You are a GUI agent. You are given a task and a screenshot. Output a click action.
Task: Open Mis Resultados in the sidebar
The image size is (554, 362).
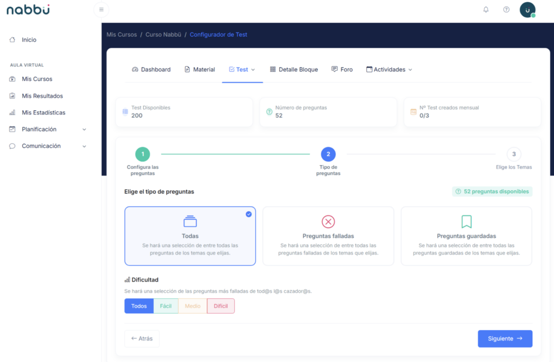point(42,96)
